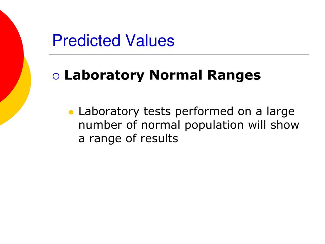Image resolution: width=325 pixels, height=244 pixels.
Task: Select the 'Laboratory Normal Ranges' heading
Action: point(163,75)
